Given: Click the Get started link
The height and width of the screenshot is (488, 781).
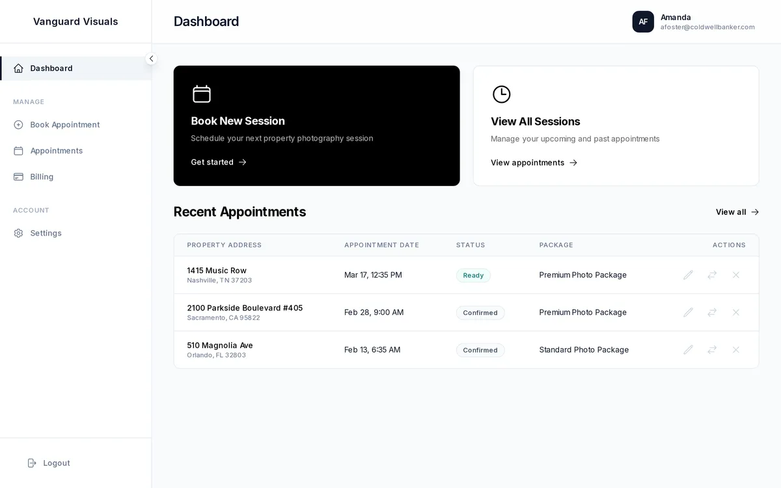Looking at the screenshot, I should point(218,162).
